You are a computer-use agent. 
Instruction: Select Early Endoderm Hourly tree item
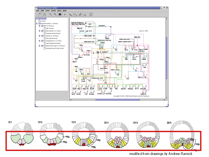tap(53, 43)
